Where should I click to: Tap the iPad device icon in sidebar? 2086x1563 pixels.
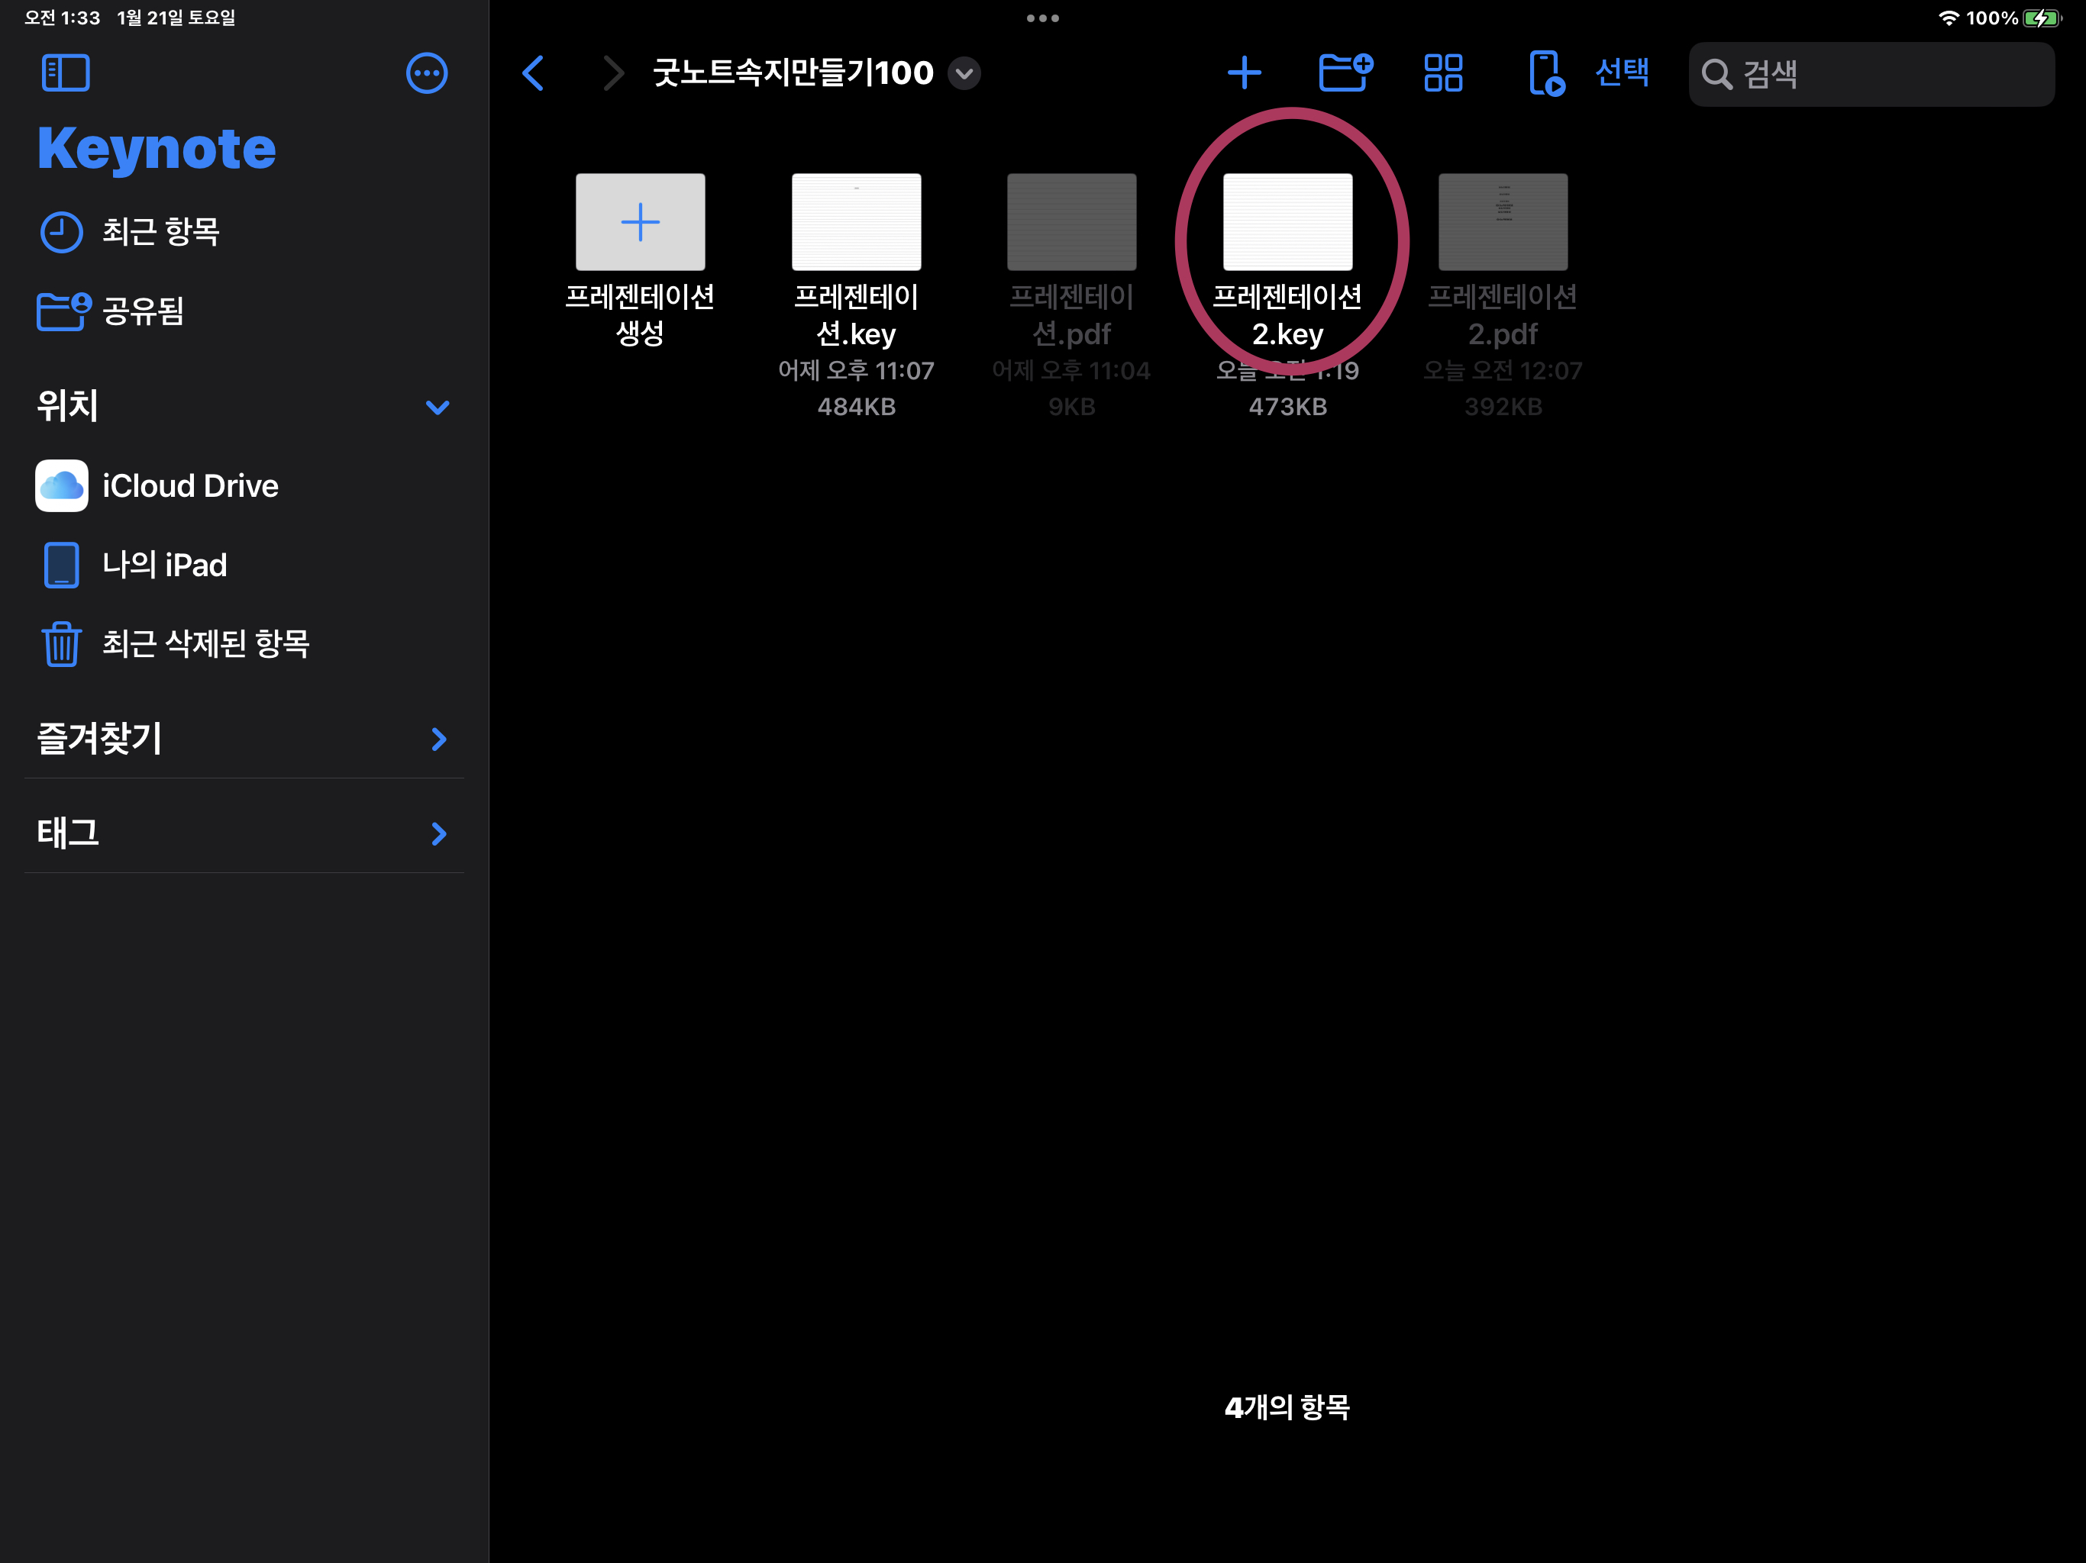(x=61, y=565)
